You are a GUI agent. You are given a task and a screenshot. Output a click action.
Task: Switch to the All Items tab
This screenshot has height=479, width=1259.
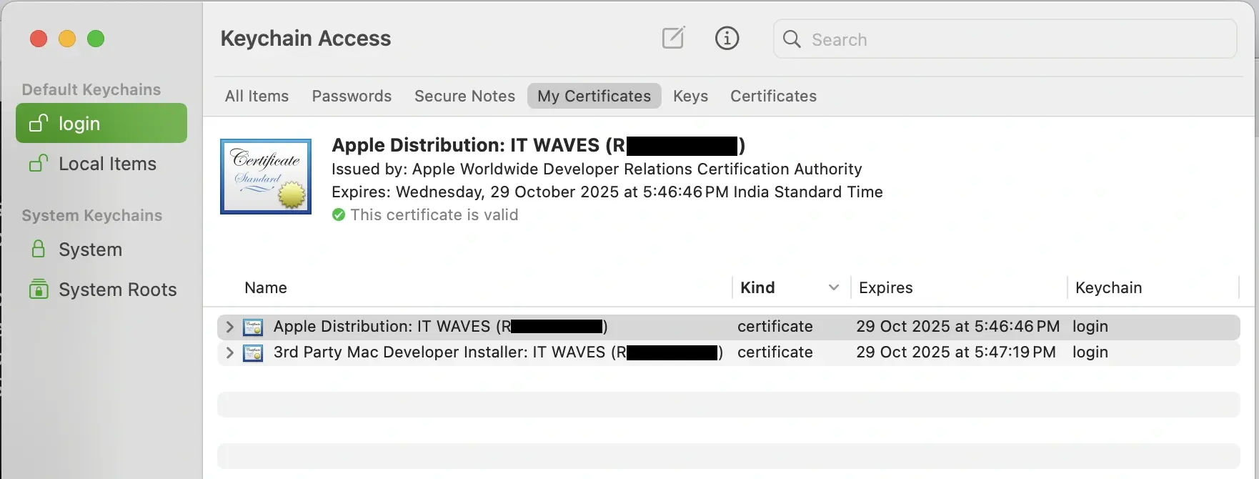257,96
